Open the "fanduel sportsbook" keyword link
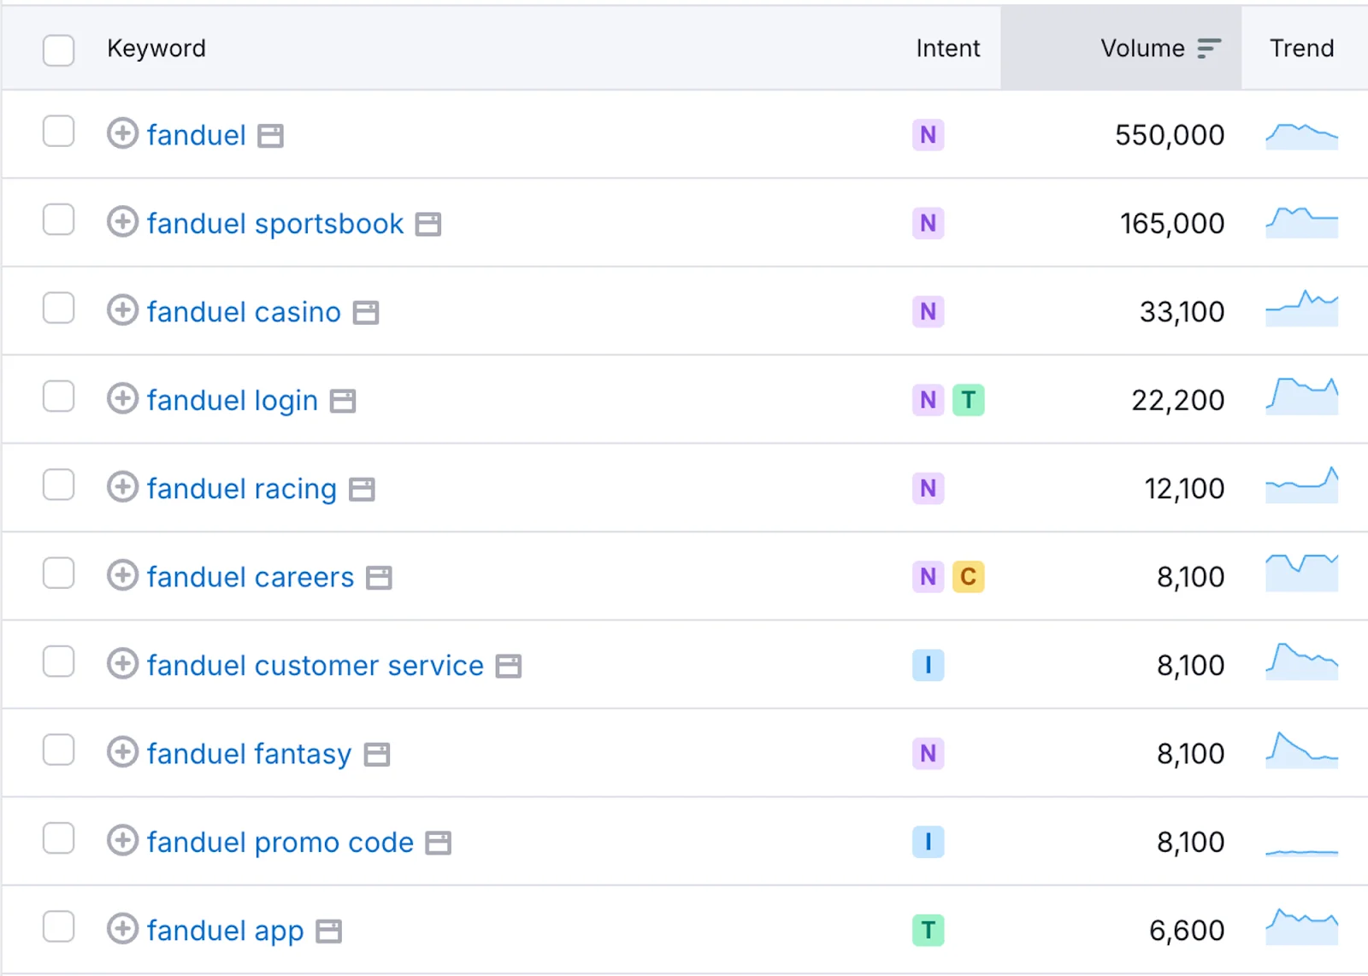This screenshot has height=976, width=1368. pyautogui.click(x=274, y=223)
